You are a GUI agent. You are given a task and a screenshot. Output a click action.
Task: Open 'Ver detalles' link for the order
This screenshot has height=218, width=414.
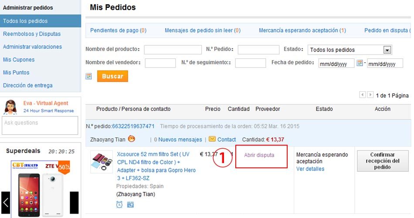[310, 169]
